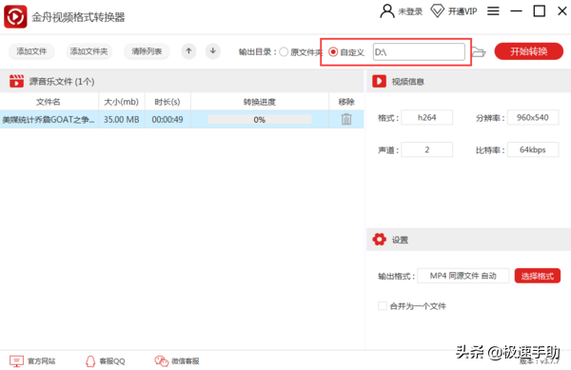Select the 原文件夹 radio option
This screenshot has width=571, height=370.
click(x=284, y=52)
